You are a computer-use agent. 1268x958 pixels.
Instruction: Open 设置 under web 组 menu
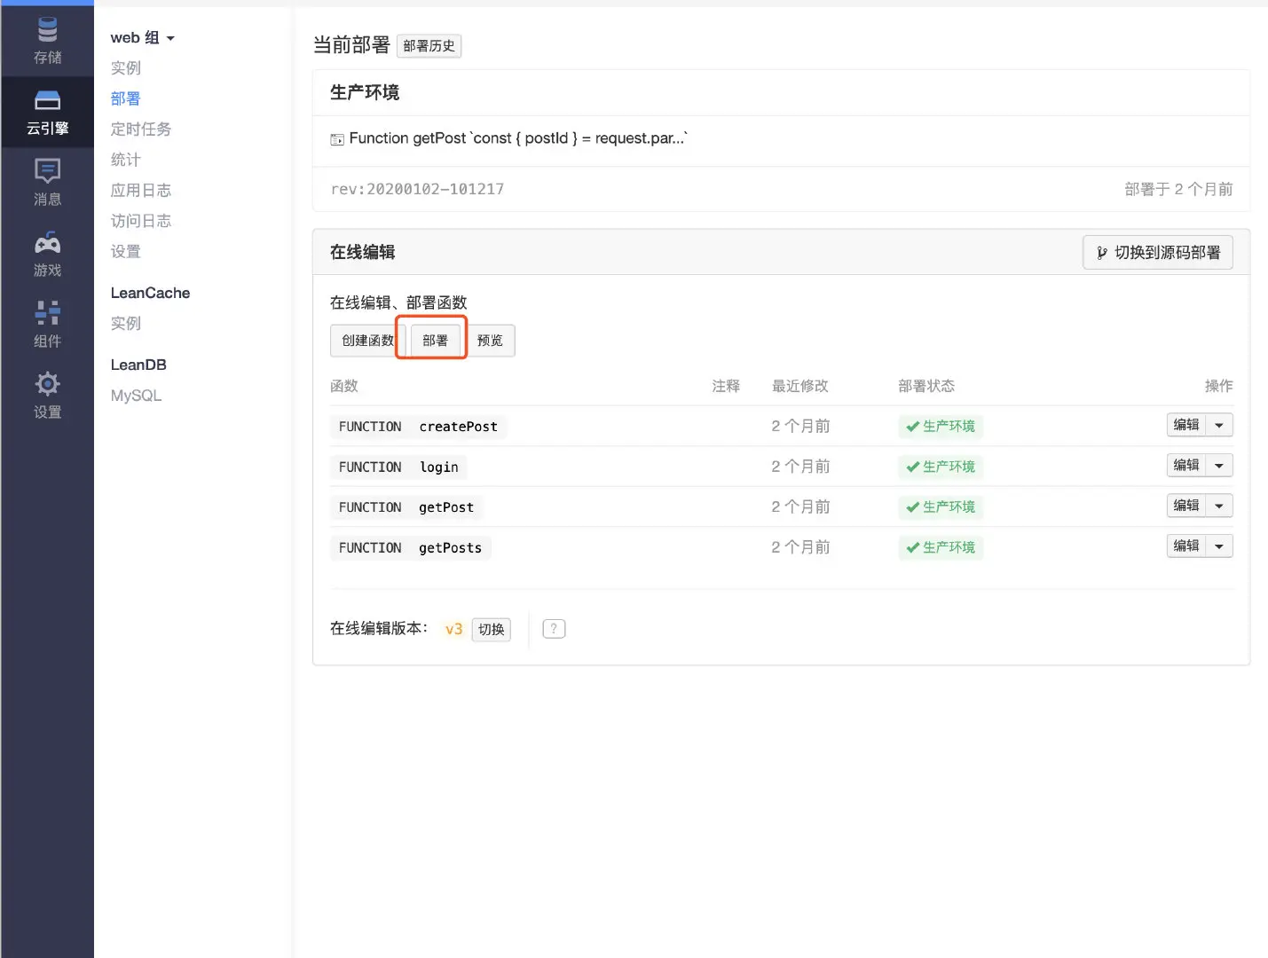[126, 252]
